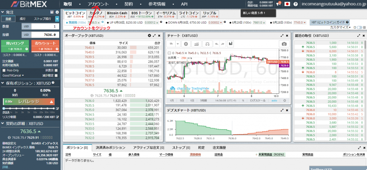Viewport: 367px width, 170px height.
Task: Open order panel settings gear
Action: 57,12
